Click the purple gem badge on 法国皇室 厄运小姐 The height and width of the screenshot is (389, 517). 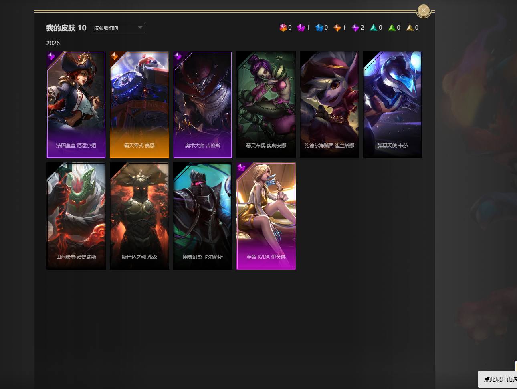51,56
